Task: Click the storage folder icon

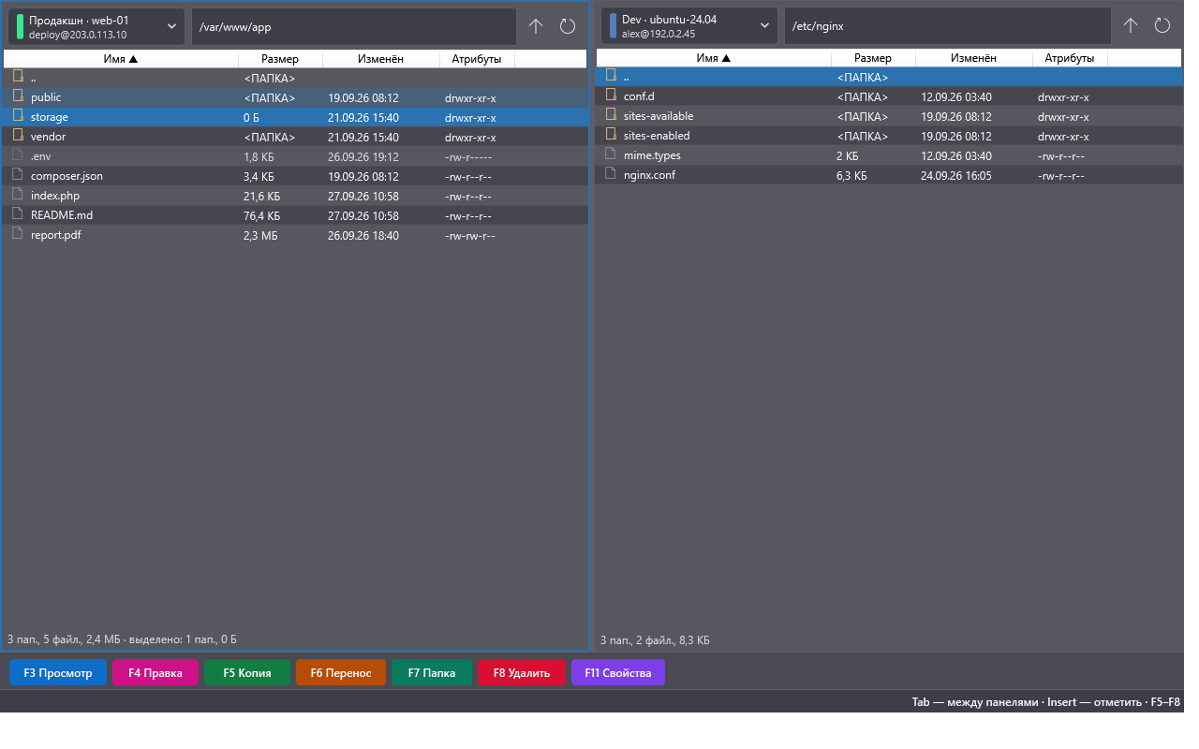Action: [x=18, y=116]
